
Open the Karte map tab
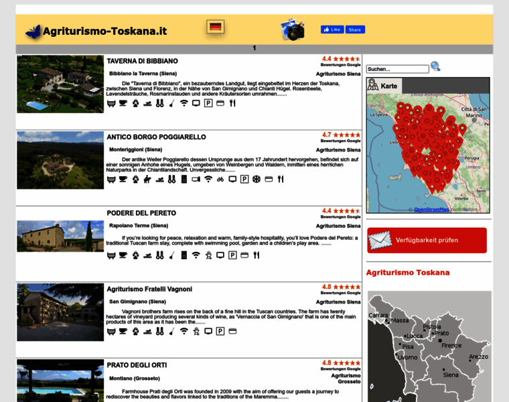coord(384,86)
